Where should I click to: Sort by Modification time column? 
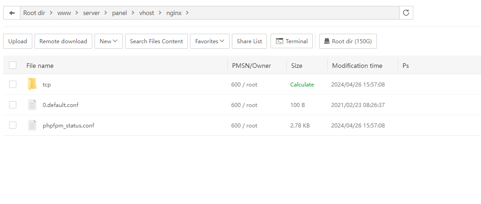point(357,66)
